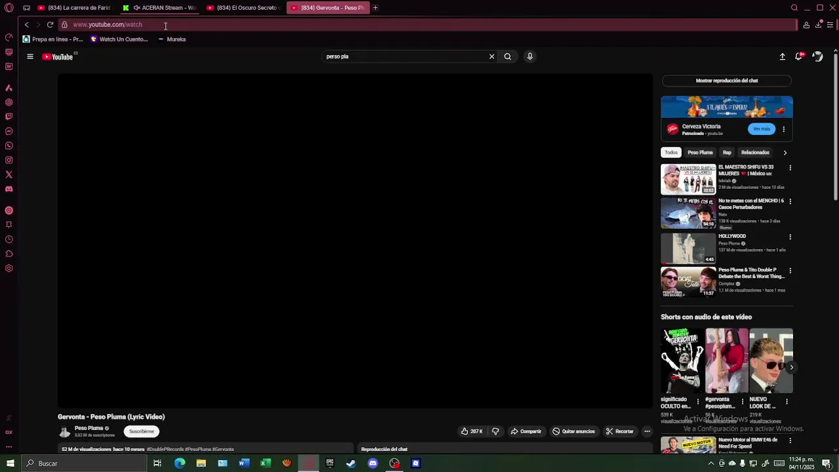The image size is (839, 472).
Task: Open a new tab with plus button
Action: tap(375, 8)
